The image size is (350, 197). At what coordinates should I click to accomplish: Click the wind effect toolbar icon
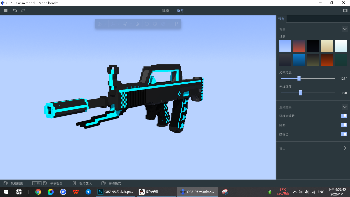125,24
